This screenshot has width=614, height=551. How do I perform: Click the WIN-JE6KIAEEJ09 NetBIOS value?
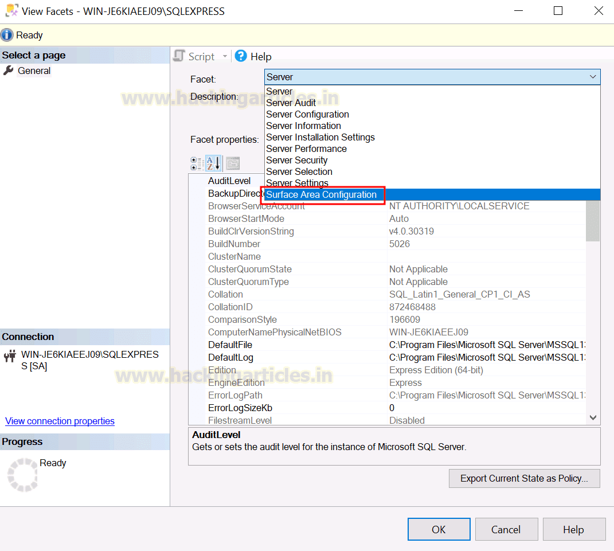pyautogui.click(x=429, y=333)
